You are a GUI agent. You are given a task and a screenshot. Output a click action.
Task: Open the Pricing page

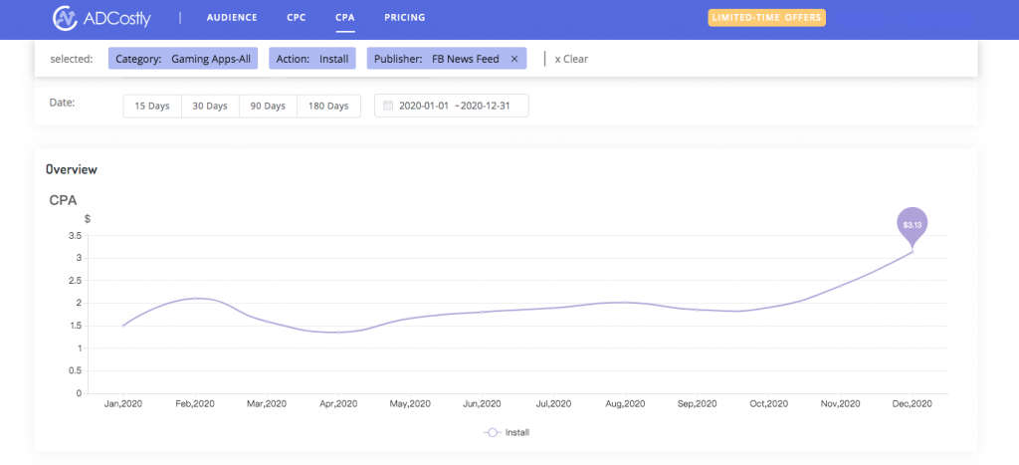coord(405,18)
